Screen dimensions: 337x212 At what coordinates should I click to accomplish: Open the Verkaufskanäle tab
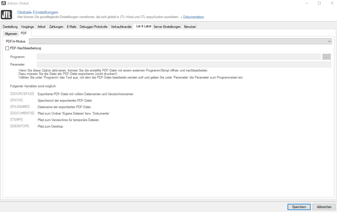click(x=121, y=27)
